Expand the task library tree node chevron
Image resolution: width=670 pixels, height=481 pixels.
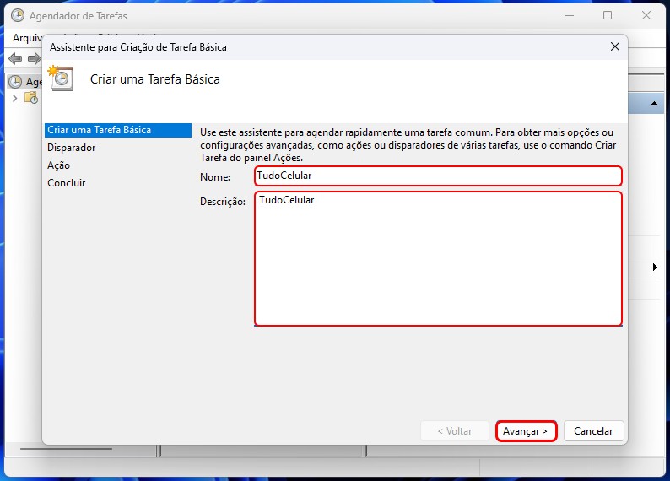[14, 98]
